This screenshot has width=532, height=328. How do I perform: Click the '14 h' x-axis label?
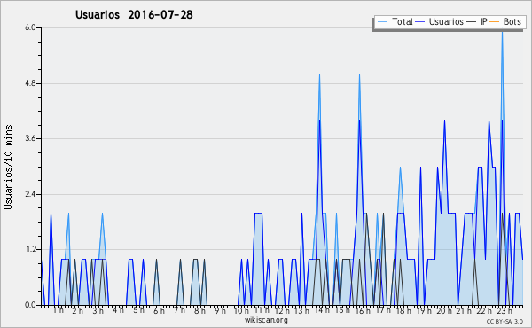(322, 310)
